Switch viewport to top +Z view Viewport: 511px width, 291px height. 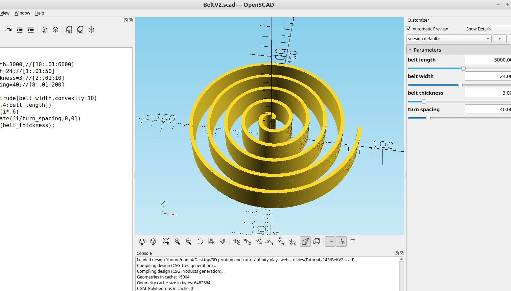coord(280,241)
